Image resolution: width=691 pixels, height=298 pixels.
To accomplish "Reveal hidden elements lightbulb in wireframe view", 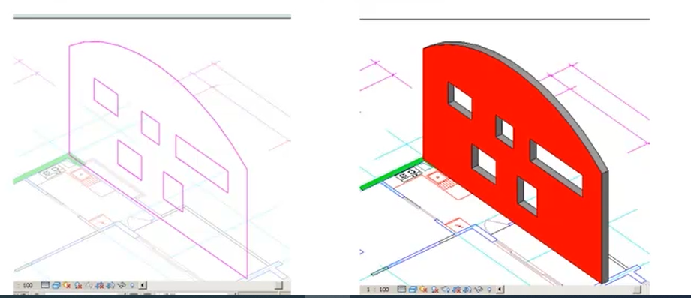I will (x=132, y=286).
